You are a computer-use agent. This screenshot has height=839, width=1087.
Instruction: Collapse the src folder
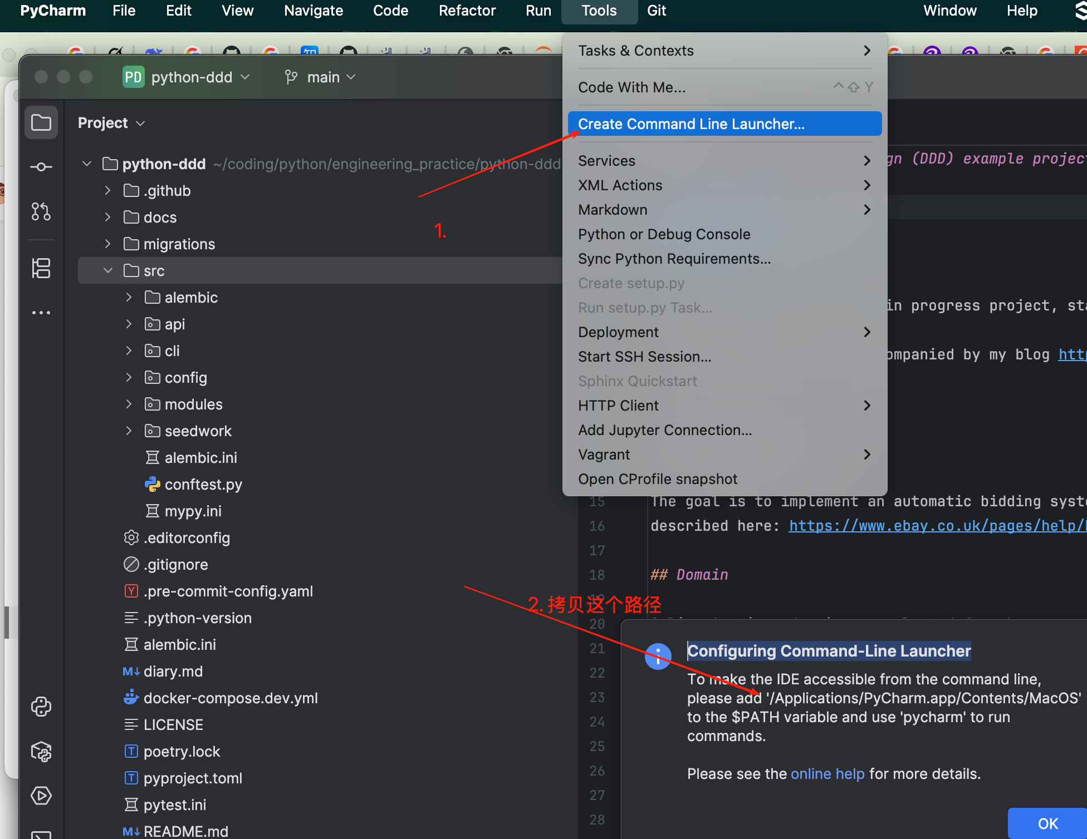[108, 271]
